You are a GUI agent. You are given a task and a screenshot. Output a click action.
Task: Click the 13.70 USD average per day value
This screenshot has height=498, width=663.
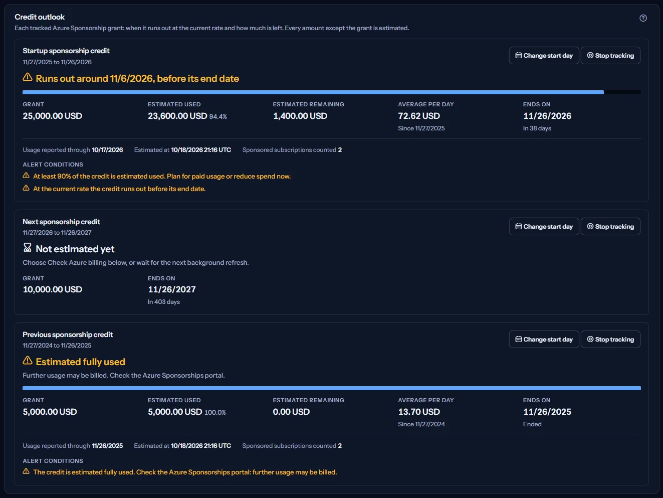419,412
